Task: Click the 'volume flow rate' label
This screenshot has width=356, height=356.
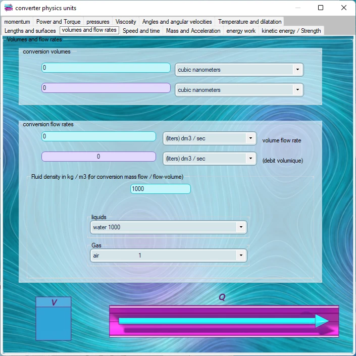Action: 282,140
